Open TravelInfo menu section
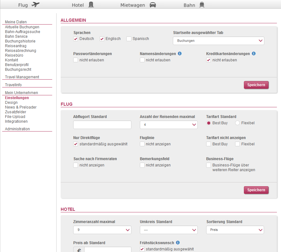The width and height of the screenshot is (281, 252). point(13,85)
